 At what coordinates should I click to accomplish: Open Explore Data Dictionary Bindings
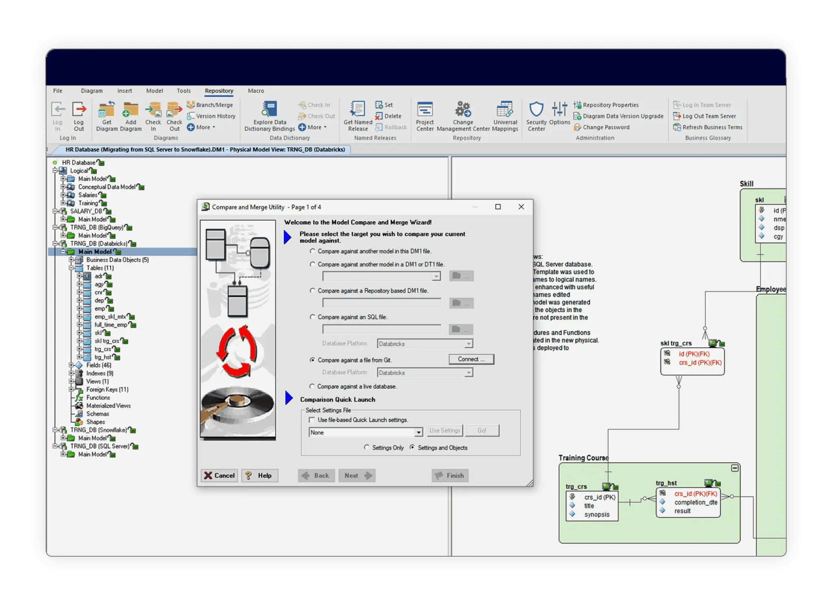[269, 116]
